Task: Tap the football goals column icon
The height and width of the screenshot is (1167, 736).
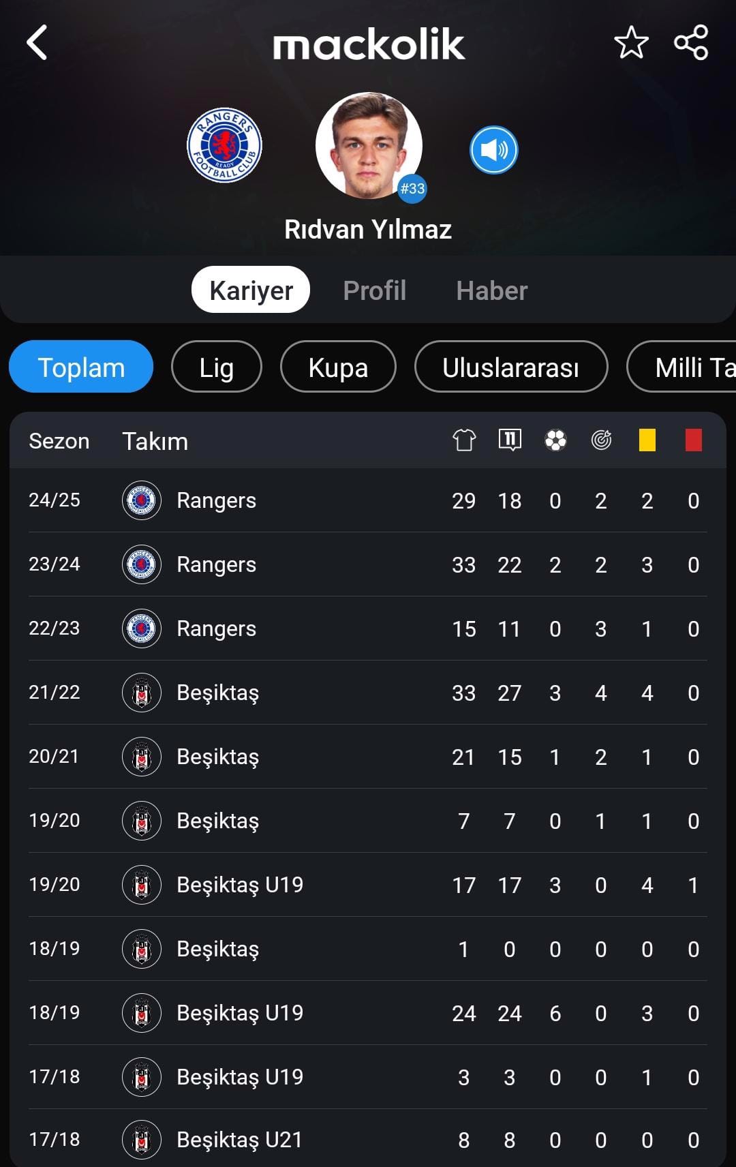Action: pos(555,440)
